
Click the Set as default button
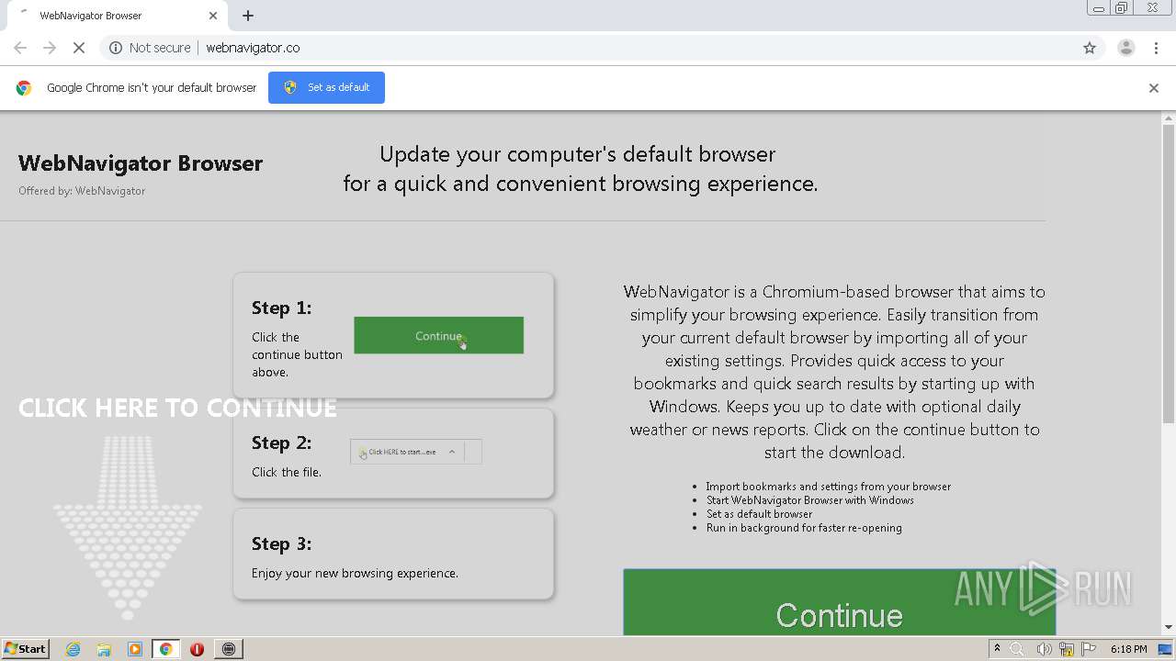coord(326,87)
